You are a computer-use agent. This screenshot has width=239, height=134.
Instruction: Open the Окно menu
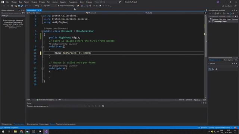coord(82,2)
